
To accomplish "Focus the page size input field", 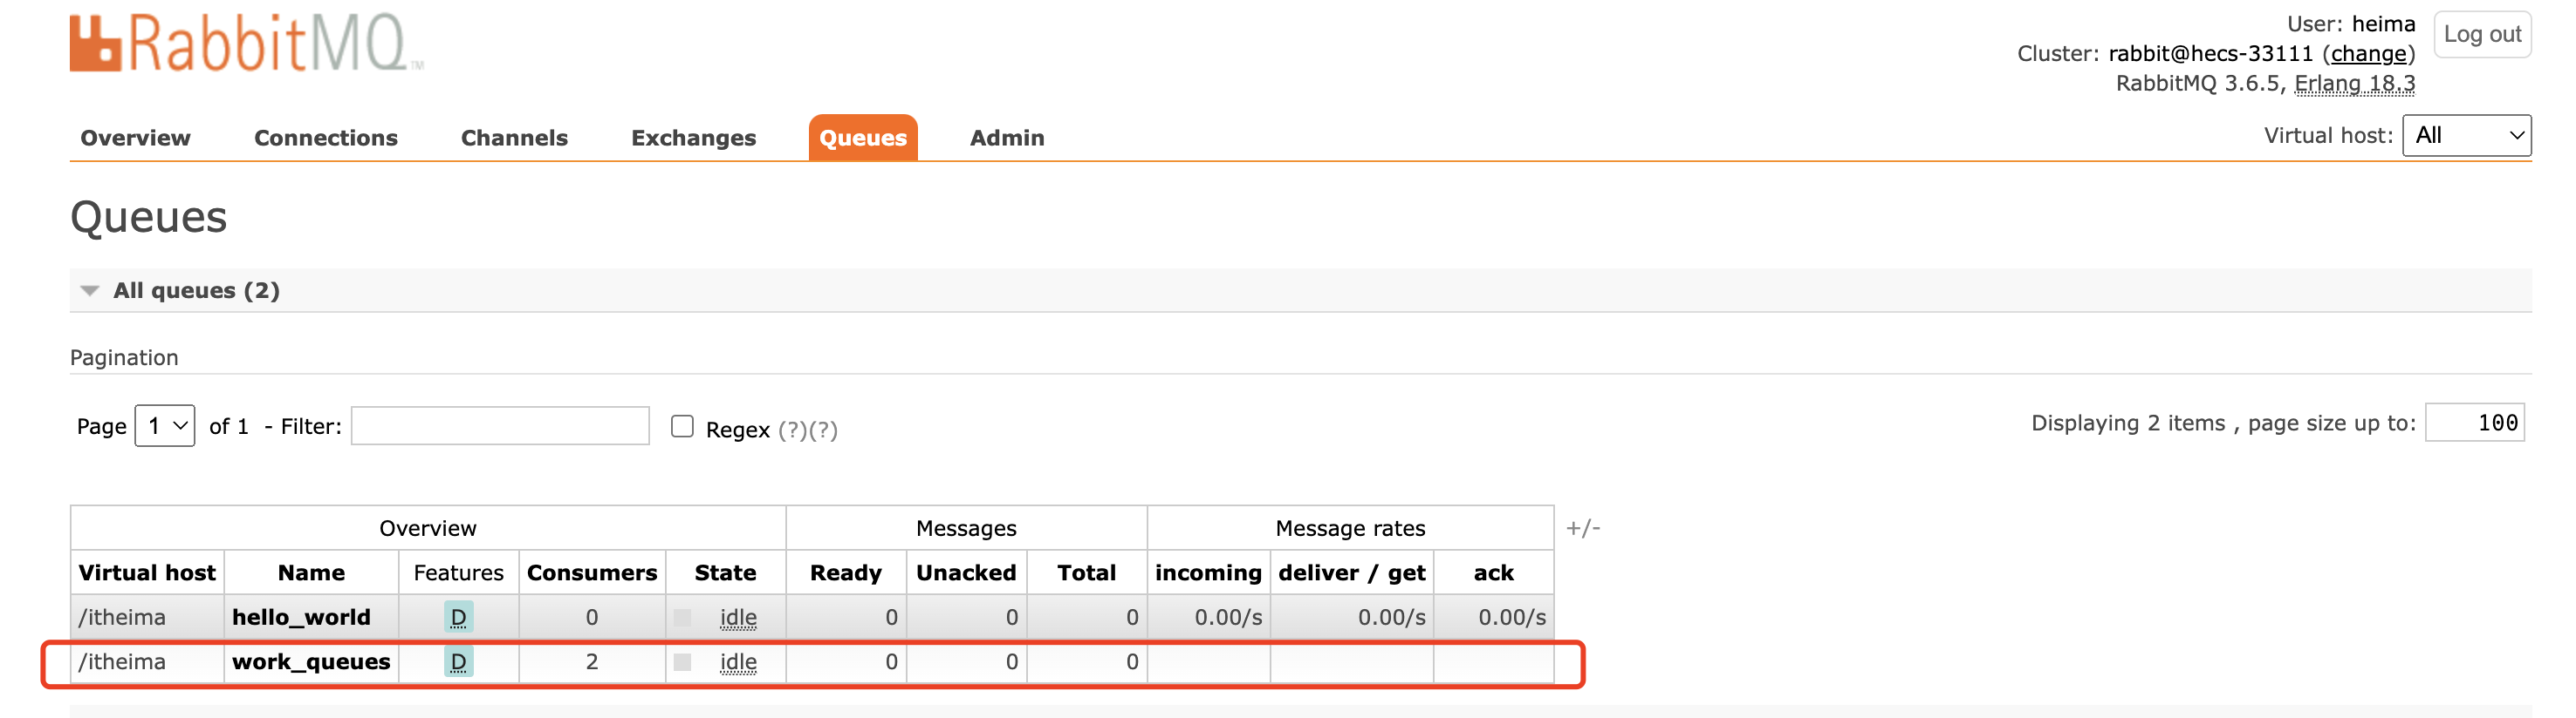I will 2474,423.
